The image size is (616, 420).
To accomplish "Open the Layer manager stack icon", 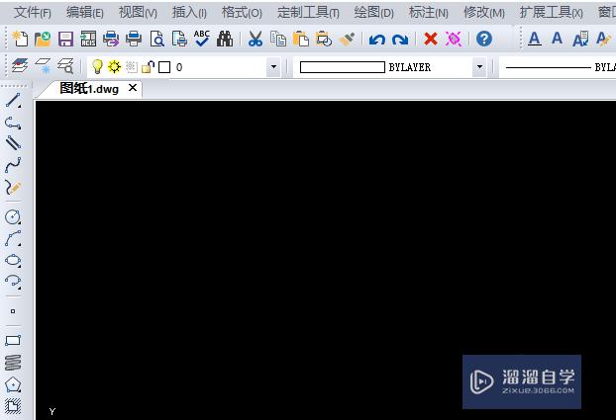I will [x=19, y=65].
